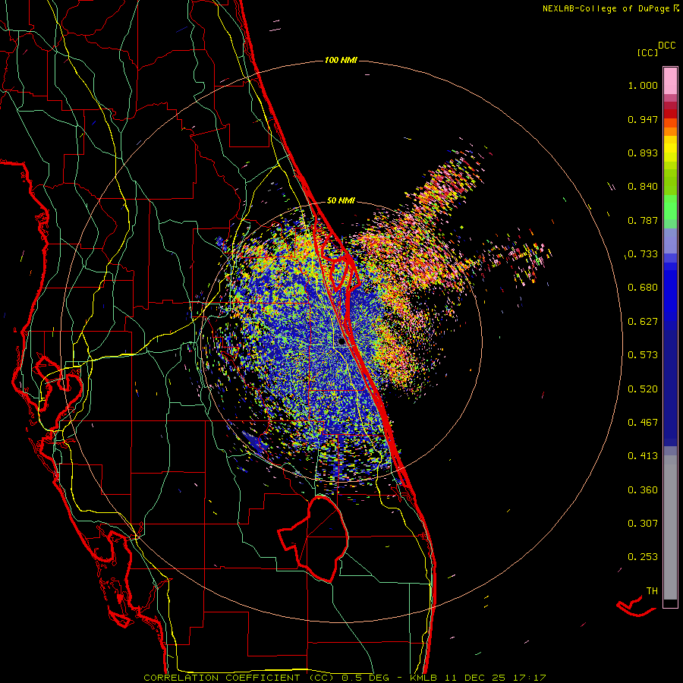Click the 0.733 legend value
683x683 pixels.
point(643,254)
